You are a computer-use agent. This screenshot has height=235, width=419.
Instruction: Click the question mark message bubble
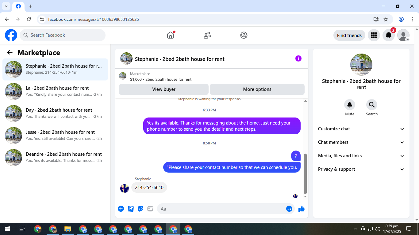coord(296,156)
